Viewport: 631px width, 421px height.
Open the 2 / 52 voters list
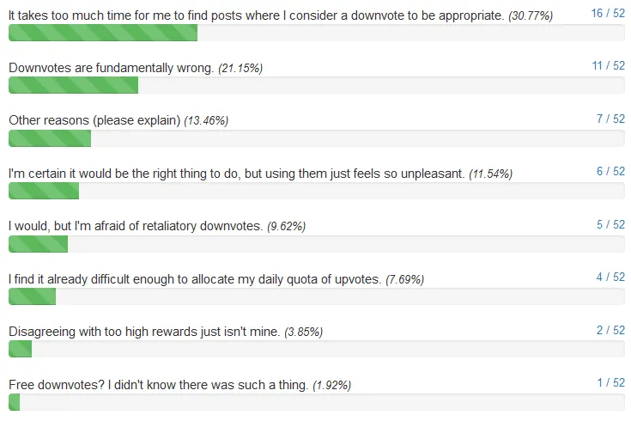(610, 330)
